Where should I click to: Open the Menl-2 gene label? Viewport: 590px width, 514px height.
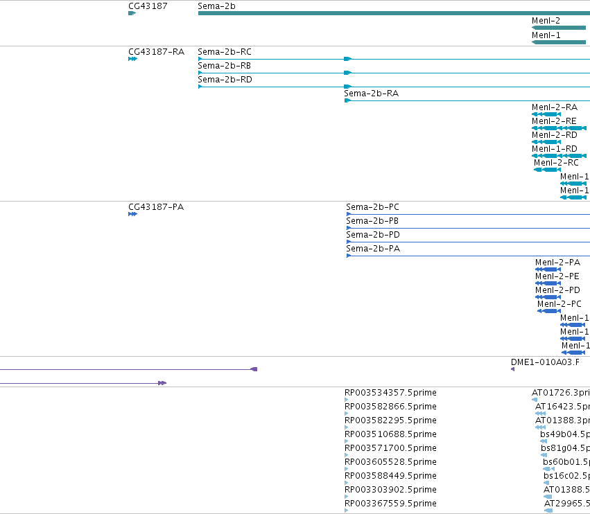546,21
